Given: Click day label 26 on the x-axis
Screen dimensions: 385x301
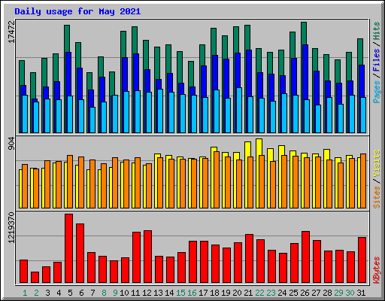Looking at the screenshot, I should 305,293.
